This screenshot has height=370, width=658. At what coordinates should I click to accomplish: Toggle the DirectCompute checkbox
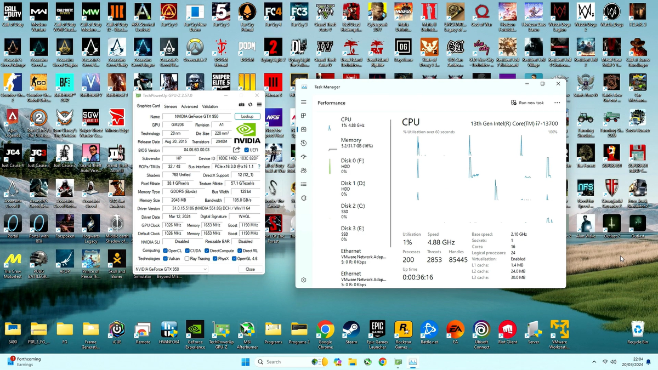click(206, 251)
